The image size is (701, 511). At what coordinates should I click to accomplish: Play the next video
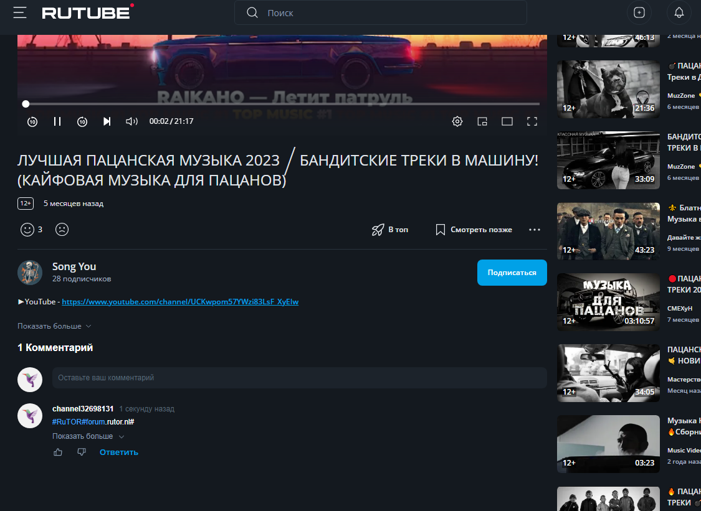(x=107, y=121)
